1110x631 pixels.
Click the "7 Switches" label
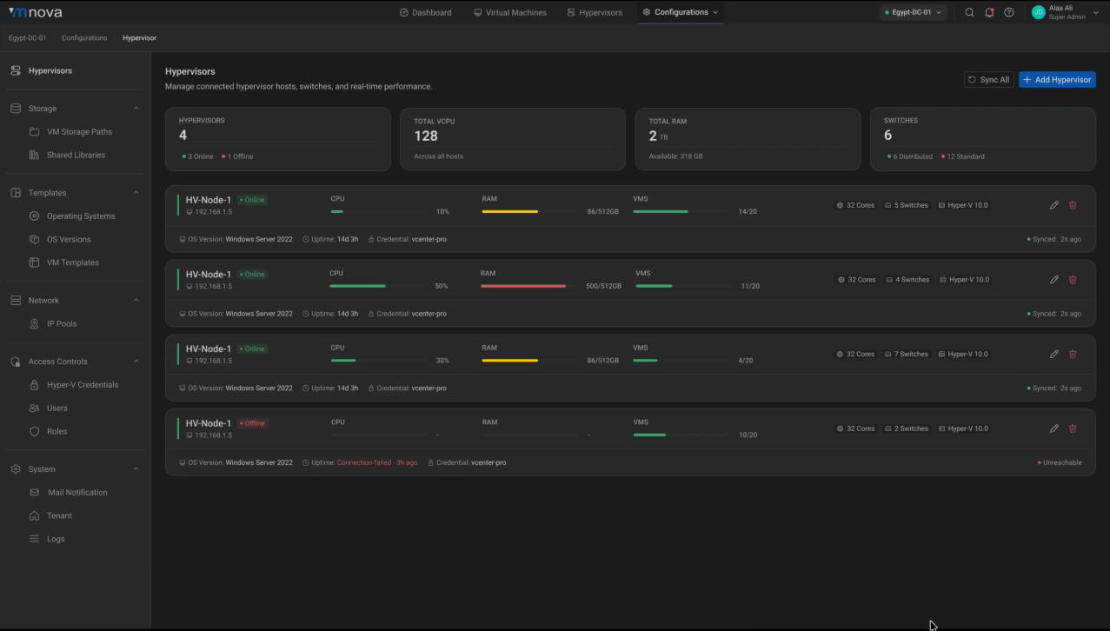(911, 354)
